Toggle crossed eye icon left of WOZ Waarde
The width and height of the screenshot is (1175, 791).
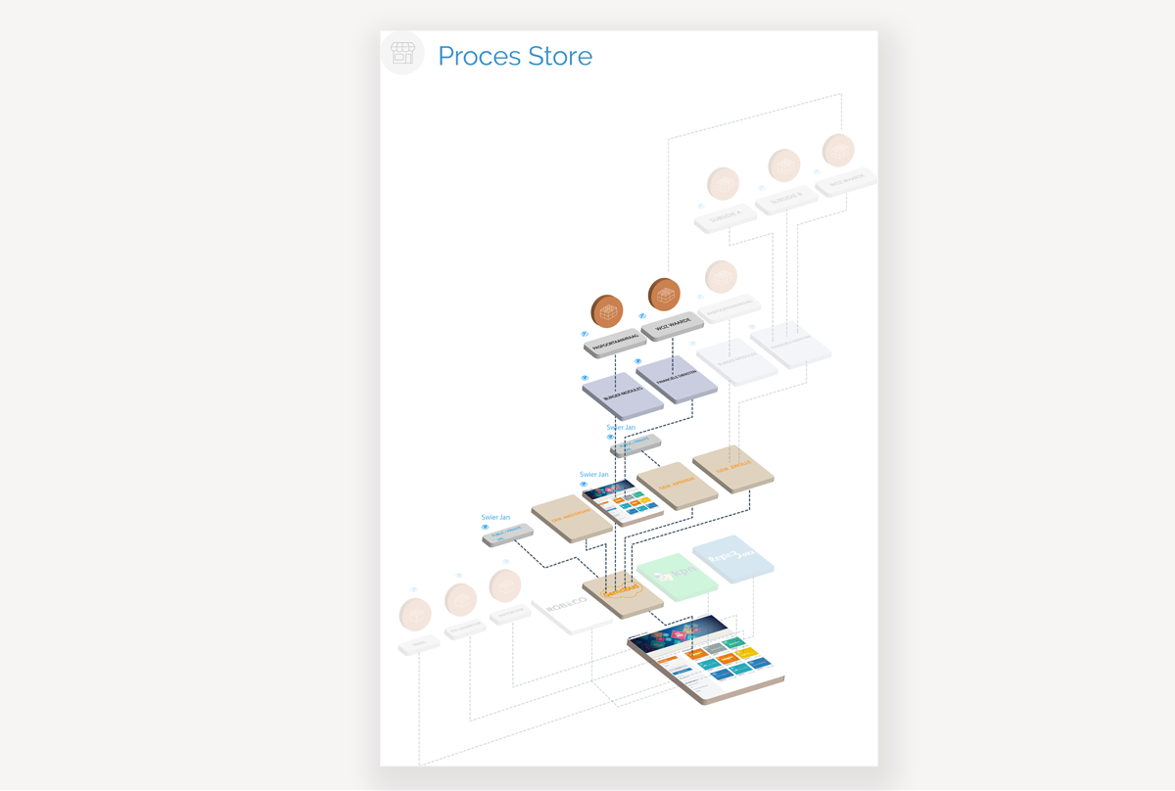[x=642, y=316]
